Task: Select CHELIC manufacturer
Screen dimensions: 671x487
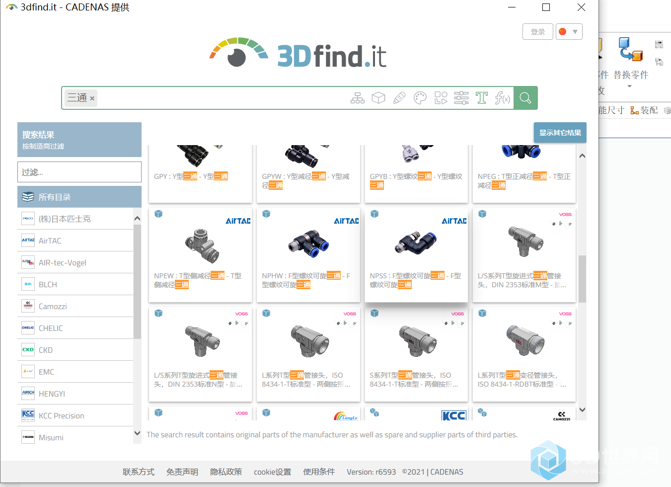Action: [x=75, y=328]
